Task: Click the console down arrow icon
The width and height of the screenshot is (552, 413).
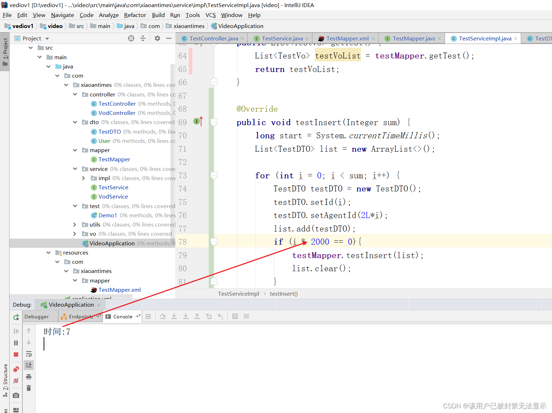Action: 29,342
